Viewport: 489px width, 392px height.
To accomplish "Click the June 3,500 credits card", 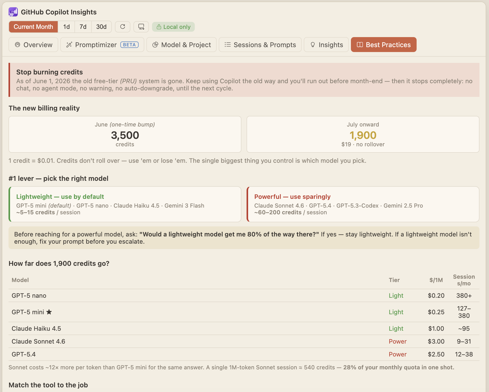I will coord(125,134).
